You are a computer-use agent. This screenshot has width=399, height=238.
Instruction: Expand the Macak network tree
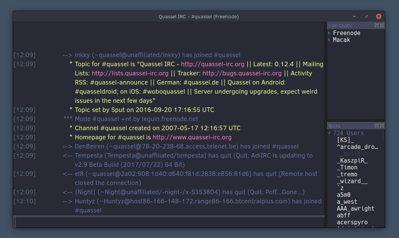tap(329, 40)
